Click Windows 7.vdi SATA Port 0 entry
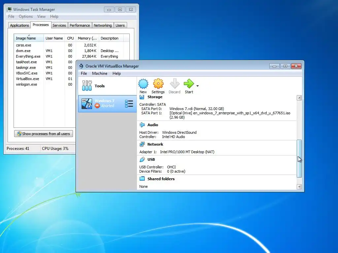The image size is (338, 253). [x=197, y=109]
